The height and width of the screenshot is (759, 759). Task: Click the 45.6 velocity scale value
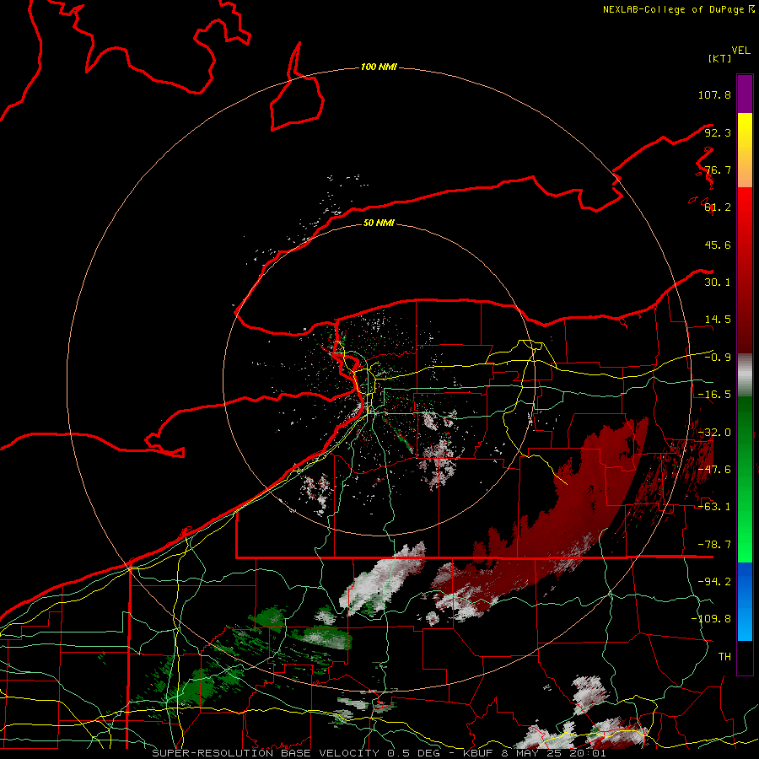pos(718,245)
